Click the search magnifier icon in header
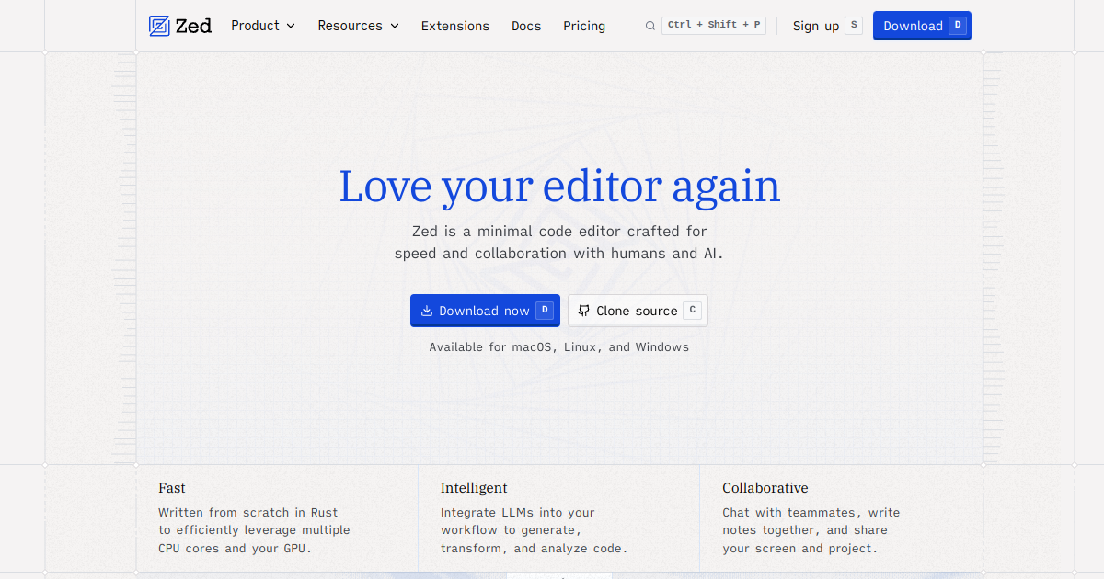This screenshot has height=579, width=1104. 650,26
